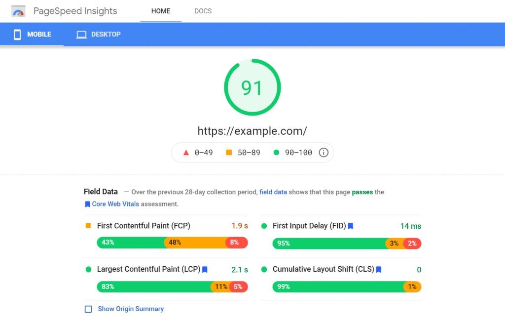Click the First Input Delay (FID) label
Image resolution: width=505 pixels, height=328 pixels.
click(x=309, y=226)
